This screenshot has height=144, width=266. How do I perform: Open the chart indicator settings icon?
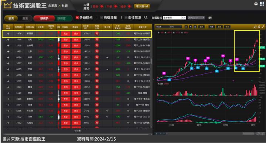[259, 27]
